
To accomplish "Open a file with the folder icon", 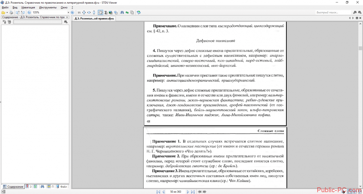I will point(3,12).
